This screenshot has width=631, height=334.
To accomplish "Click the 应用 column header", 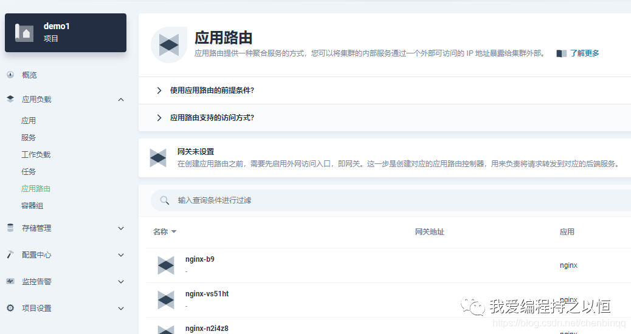I will click(567, 232).
